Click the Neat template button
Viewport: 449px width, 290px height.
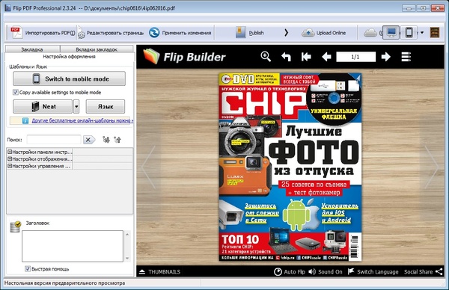pyautogui.click(x=43, y=106)
